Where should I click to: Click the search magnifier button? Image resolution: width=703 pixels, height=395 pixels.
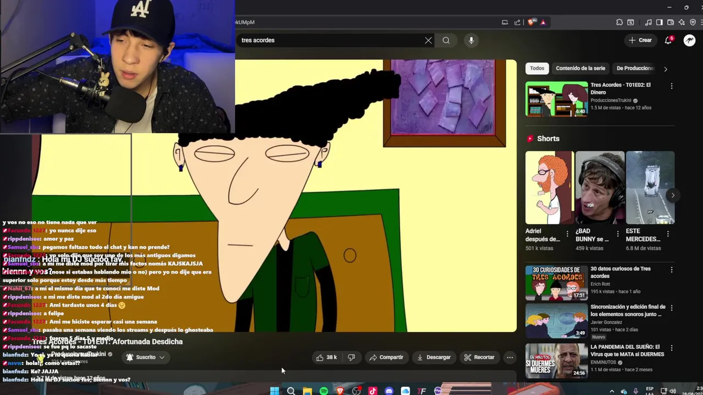[446, 40]
